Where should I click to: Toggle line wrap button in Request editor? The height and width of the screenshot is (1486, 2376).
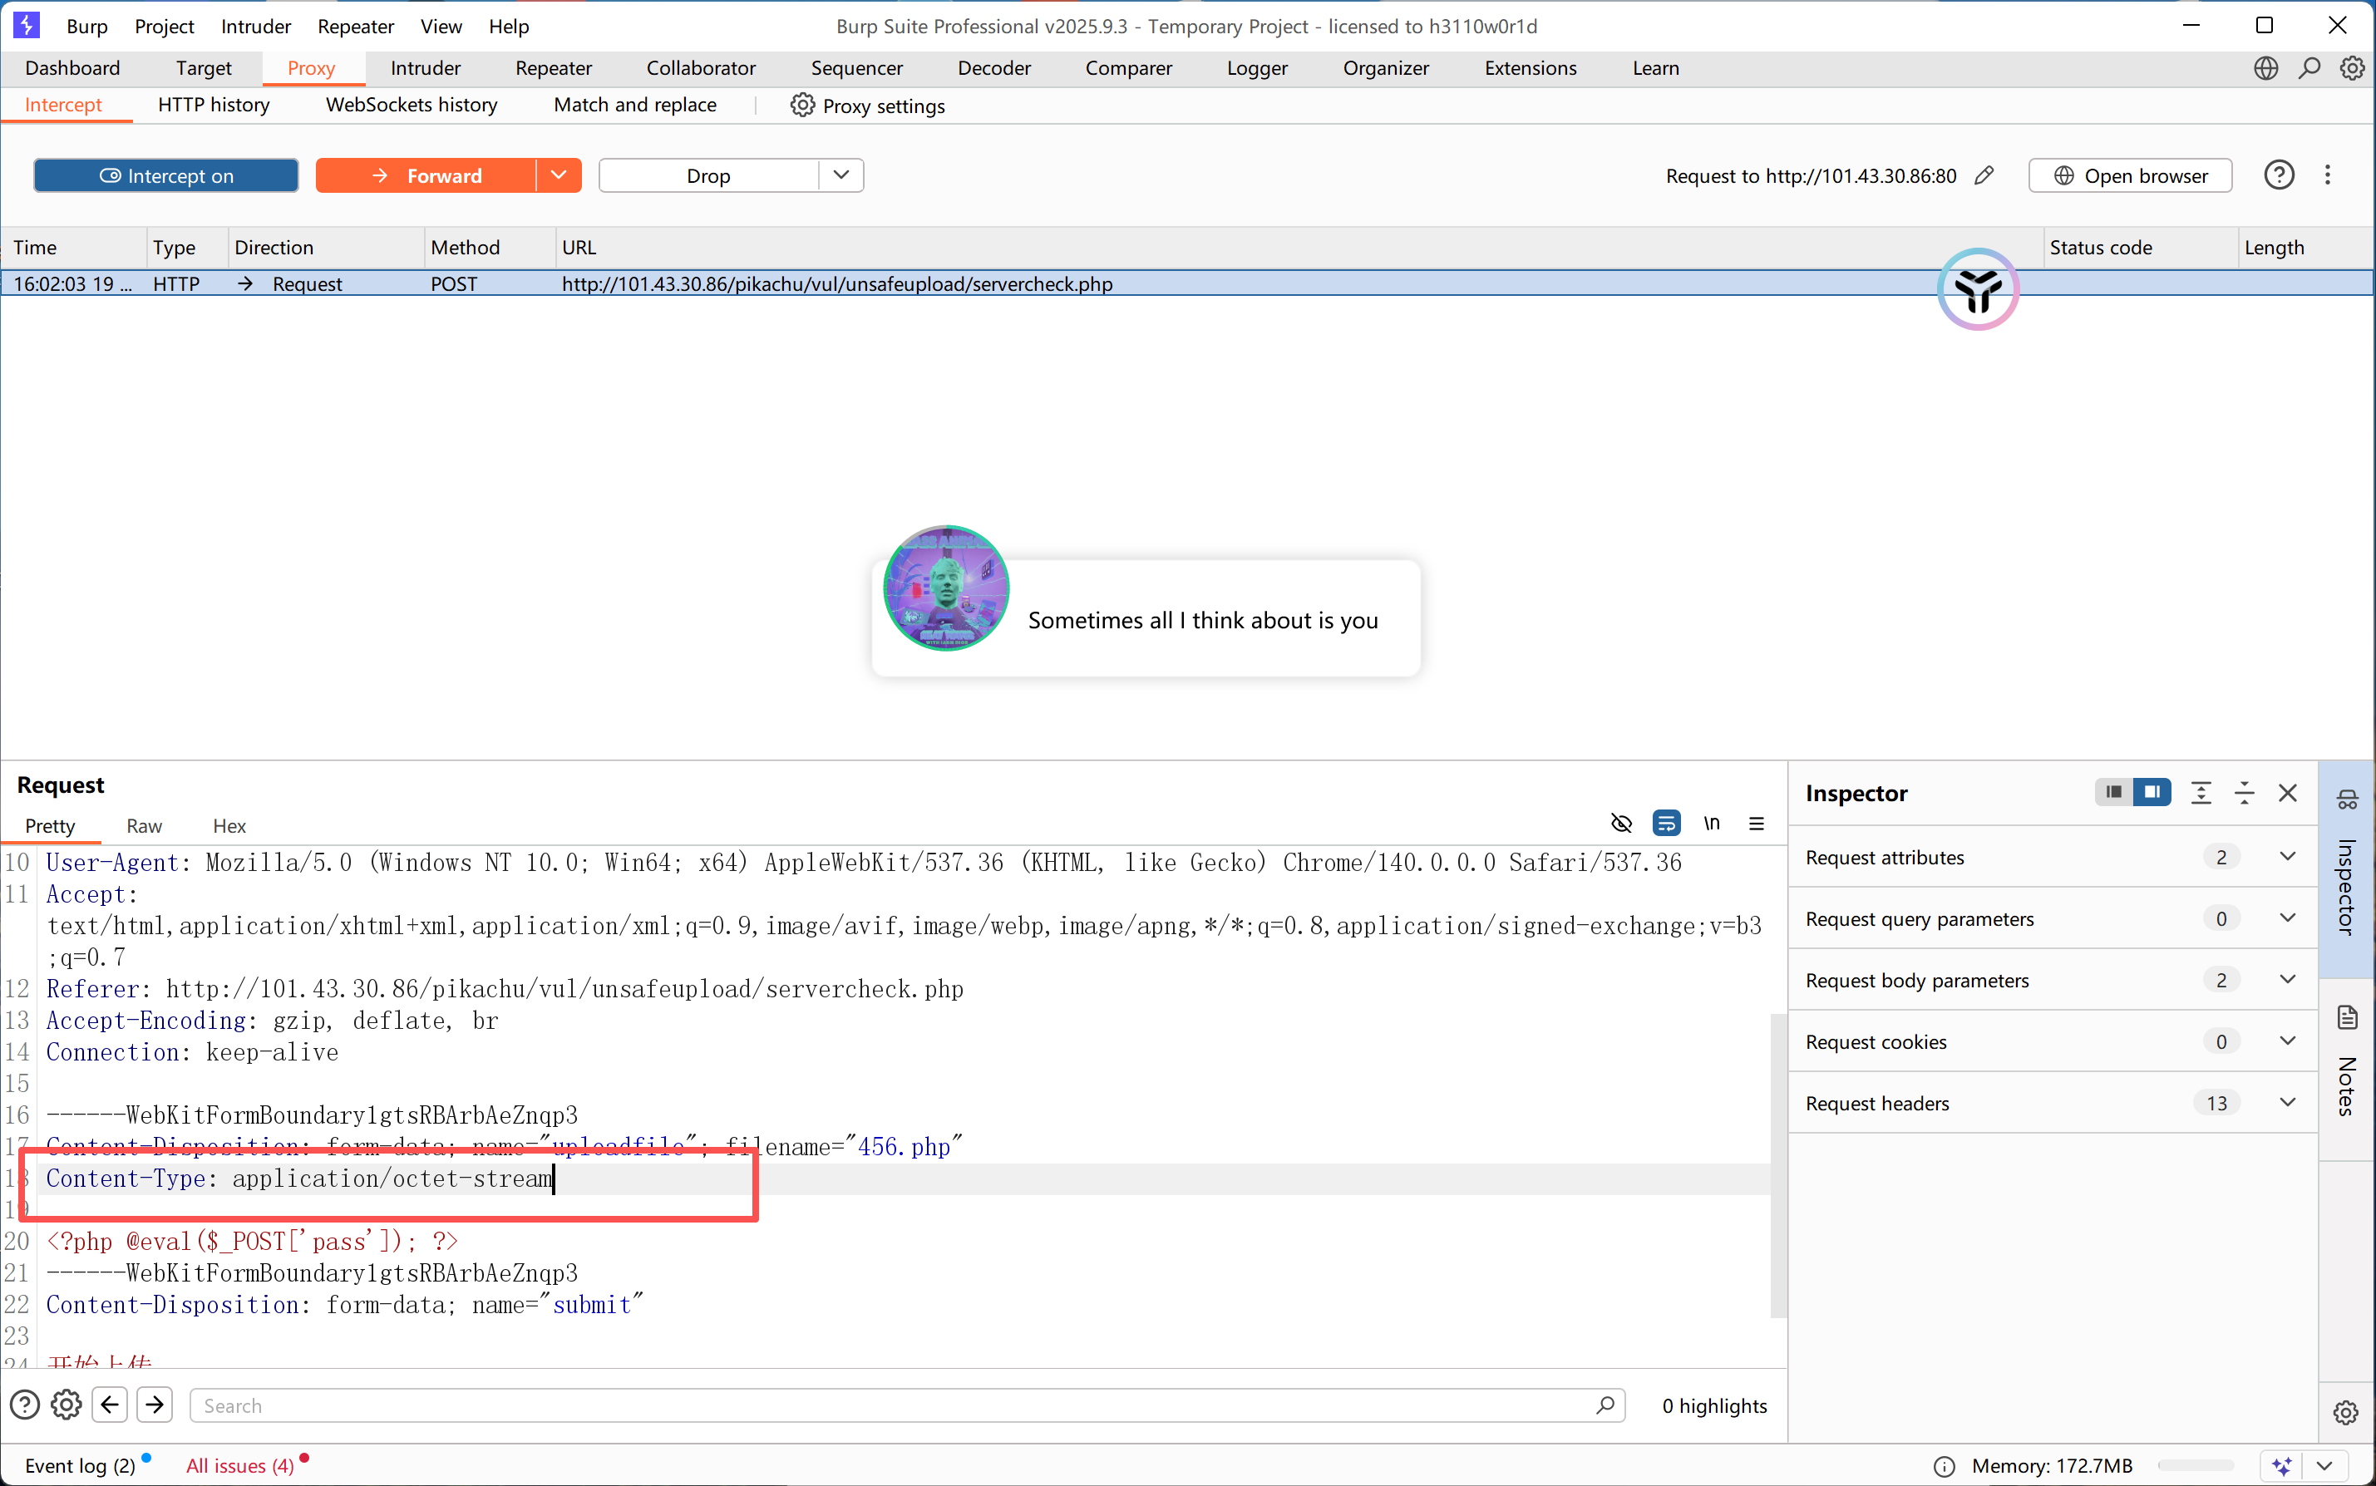tap(1666, 823)
